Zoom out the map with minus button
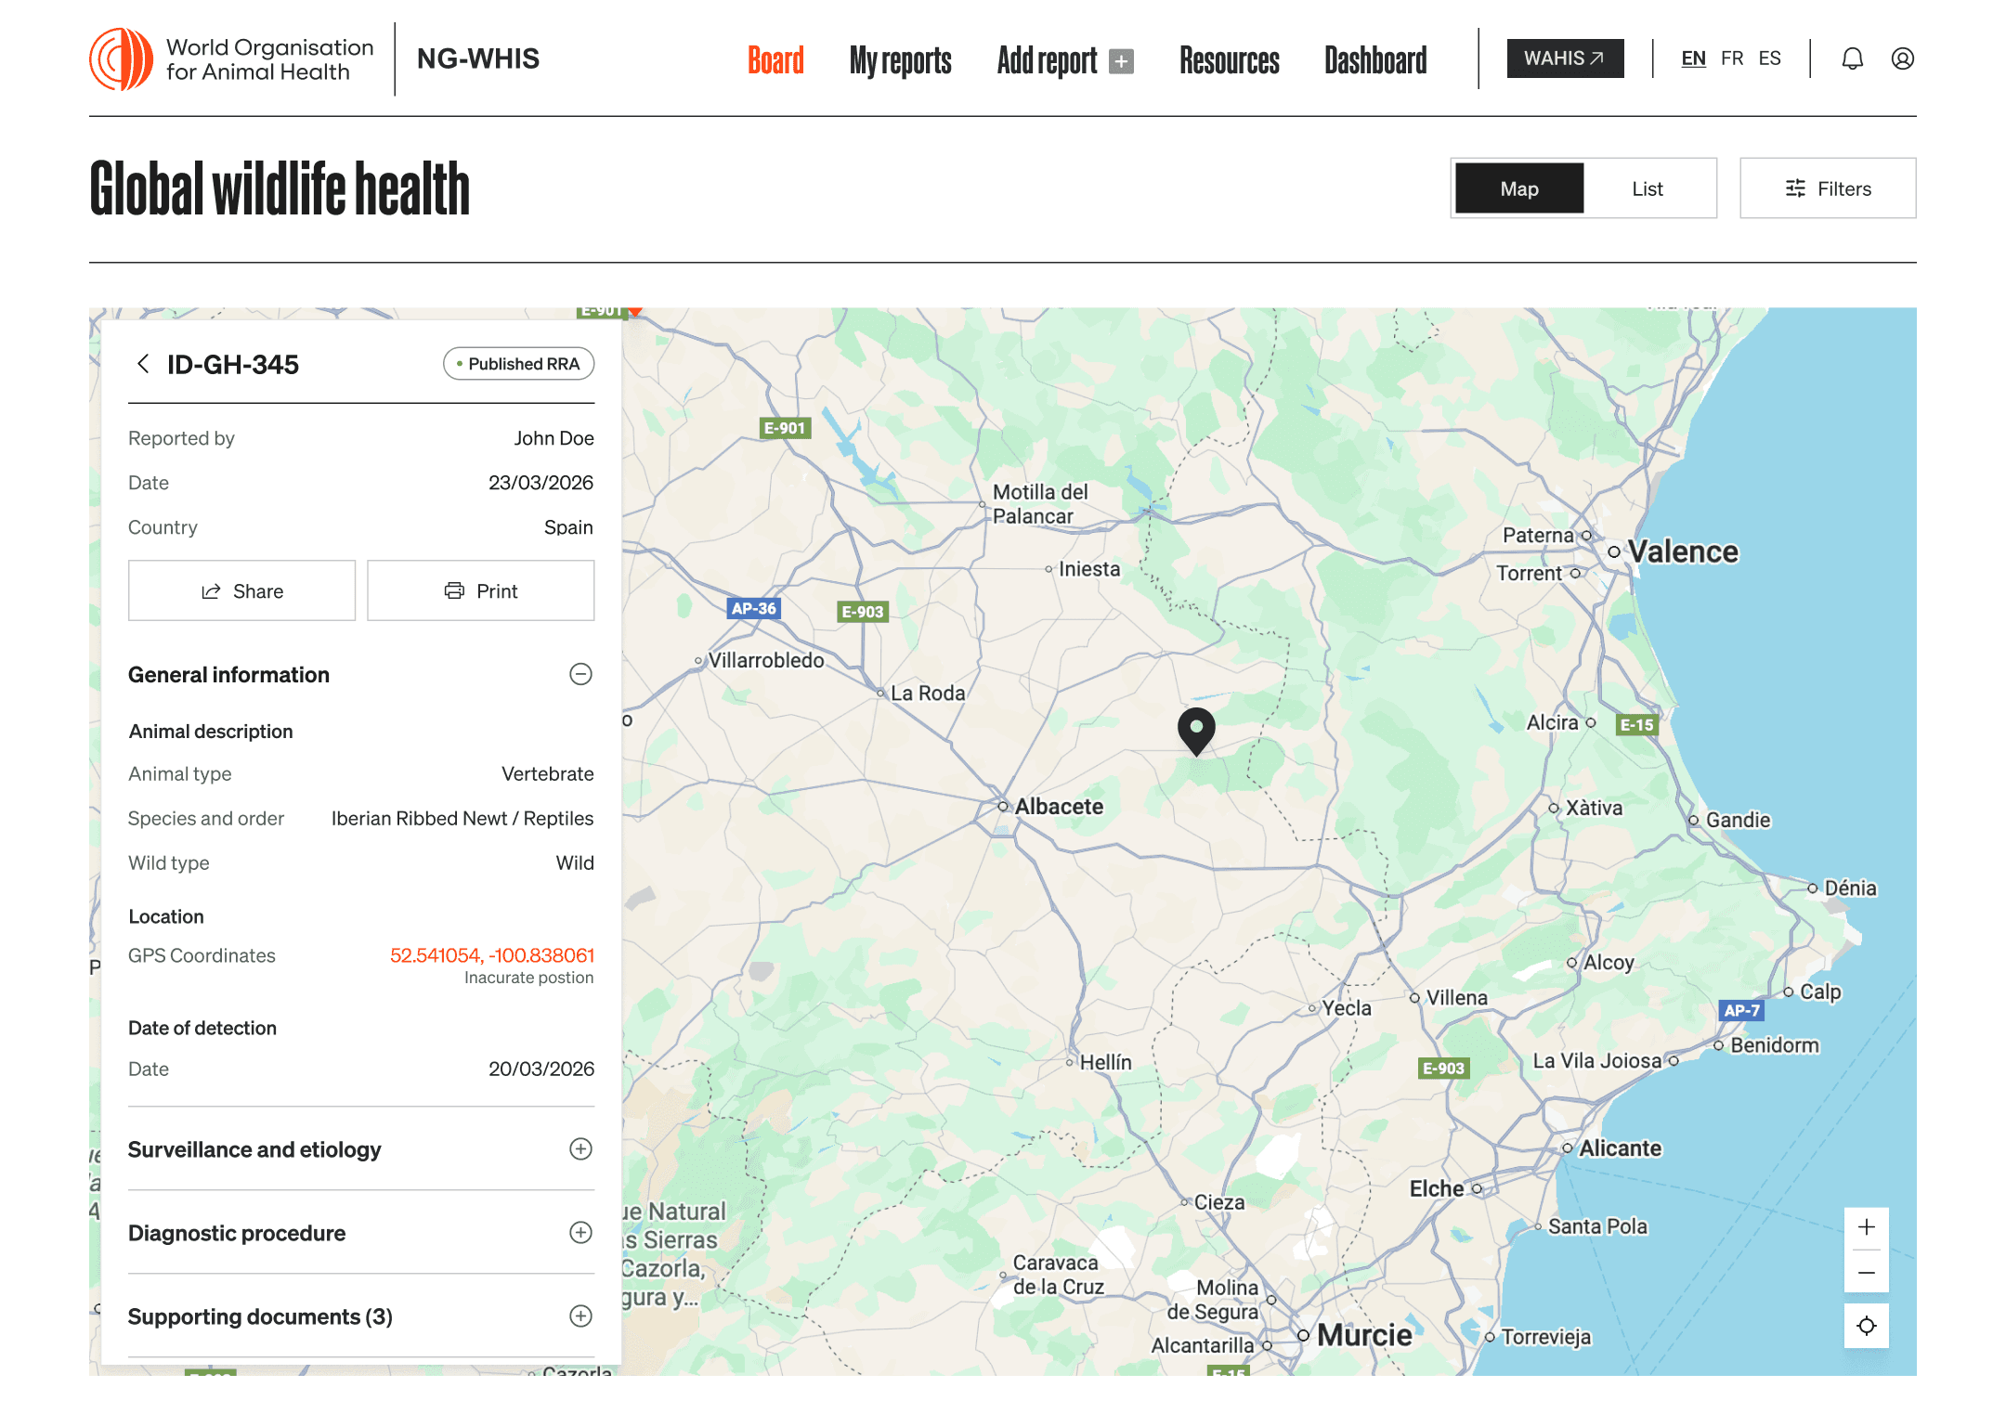This screenshot has height=1426, width=2006. (1866, 1272)
